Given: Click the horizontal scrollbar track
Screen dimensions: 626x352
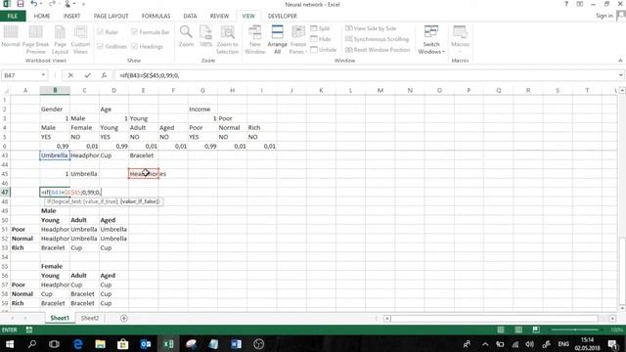Looking at the screenshot, I should [494, 318].
